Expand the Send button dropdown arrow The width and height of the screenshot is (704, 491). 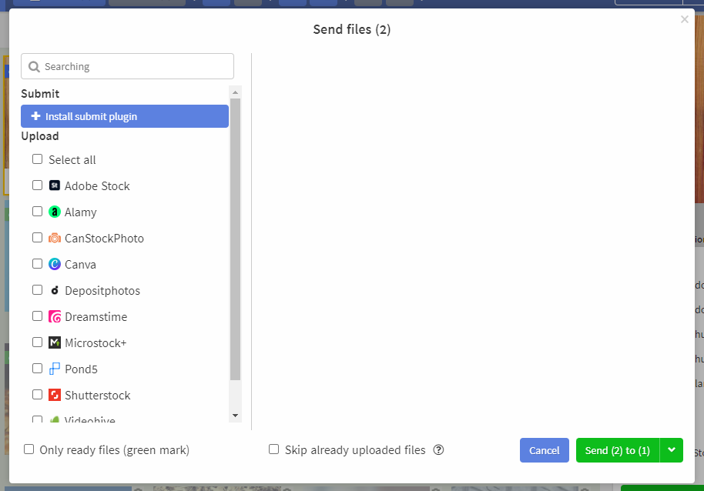pyautogui.click(x=671, y=450)
